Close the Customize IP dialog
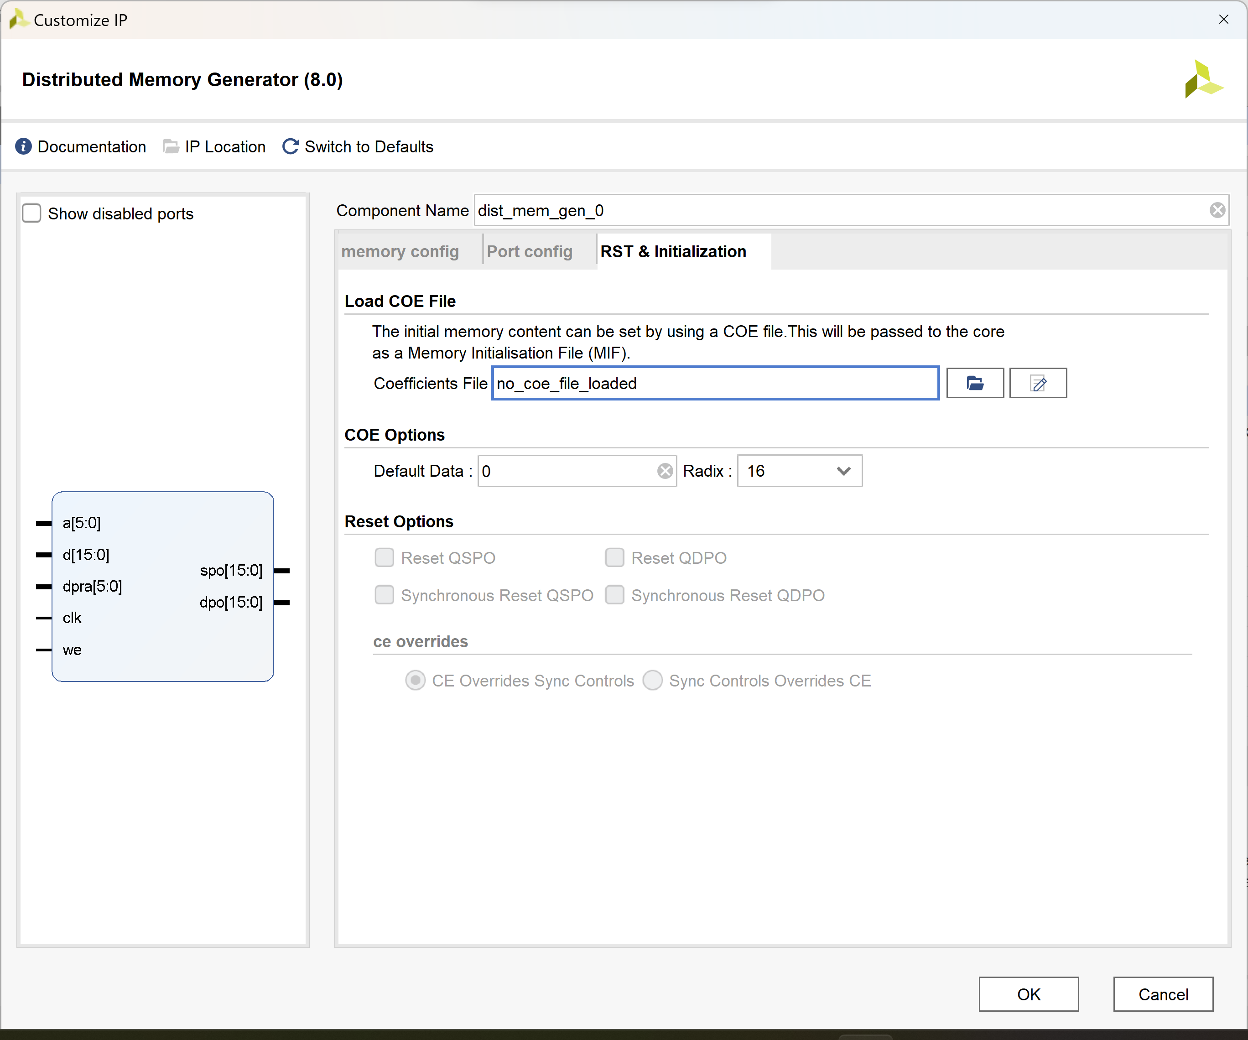This screenshot has height=1040, width=1248. (1224, 19)
